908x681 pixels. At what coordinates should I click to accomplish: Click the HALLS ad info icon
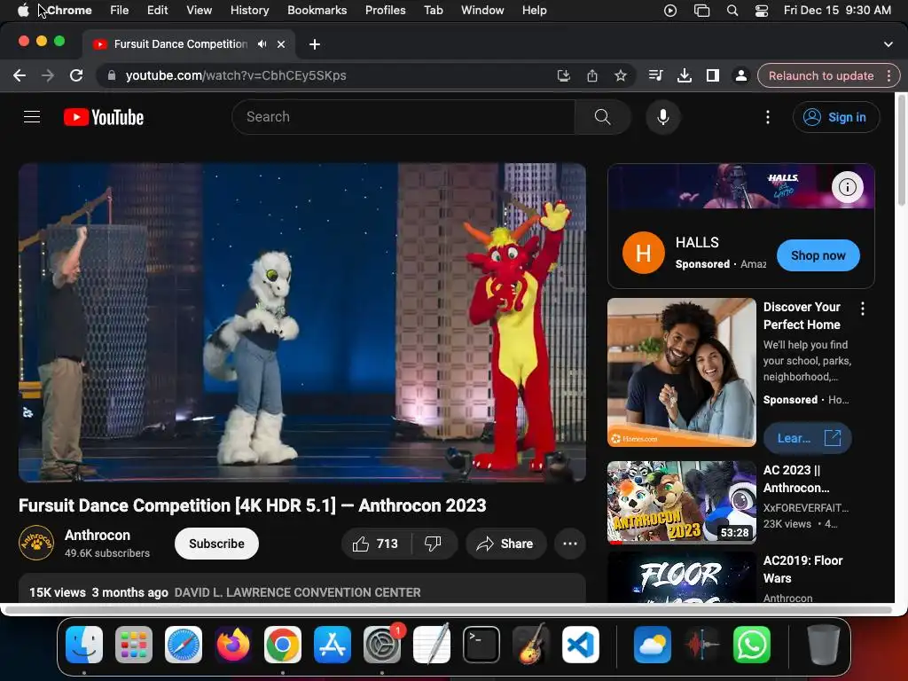coord(847,187)
